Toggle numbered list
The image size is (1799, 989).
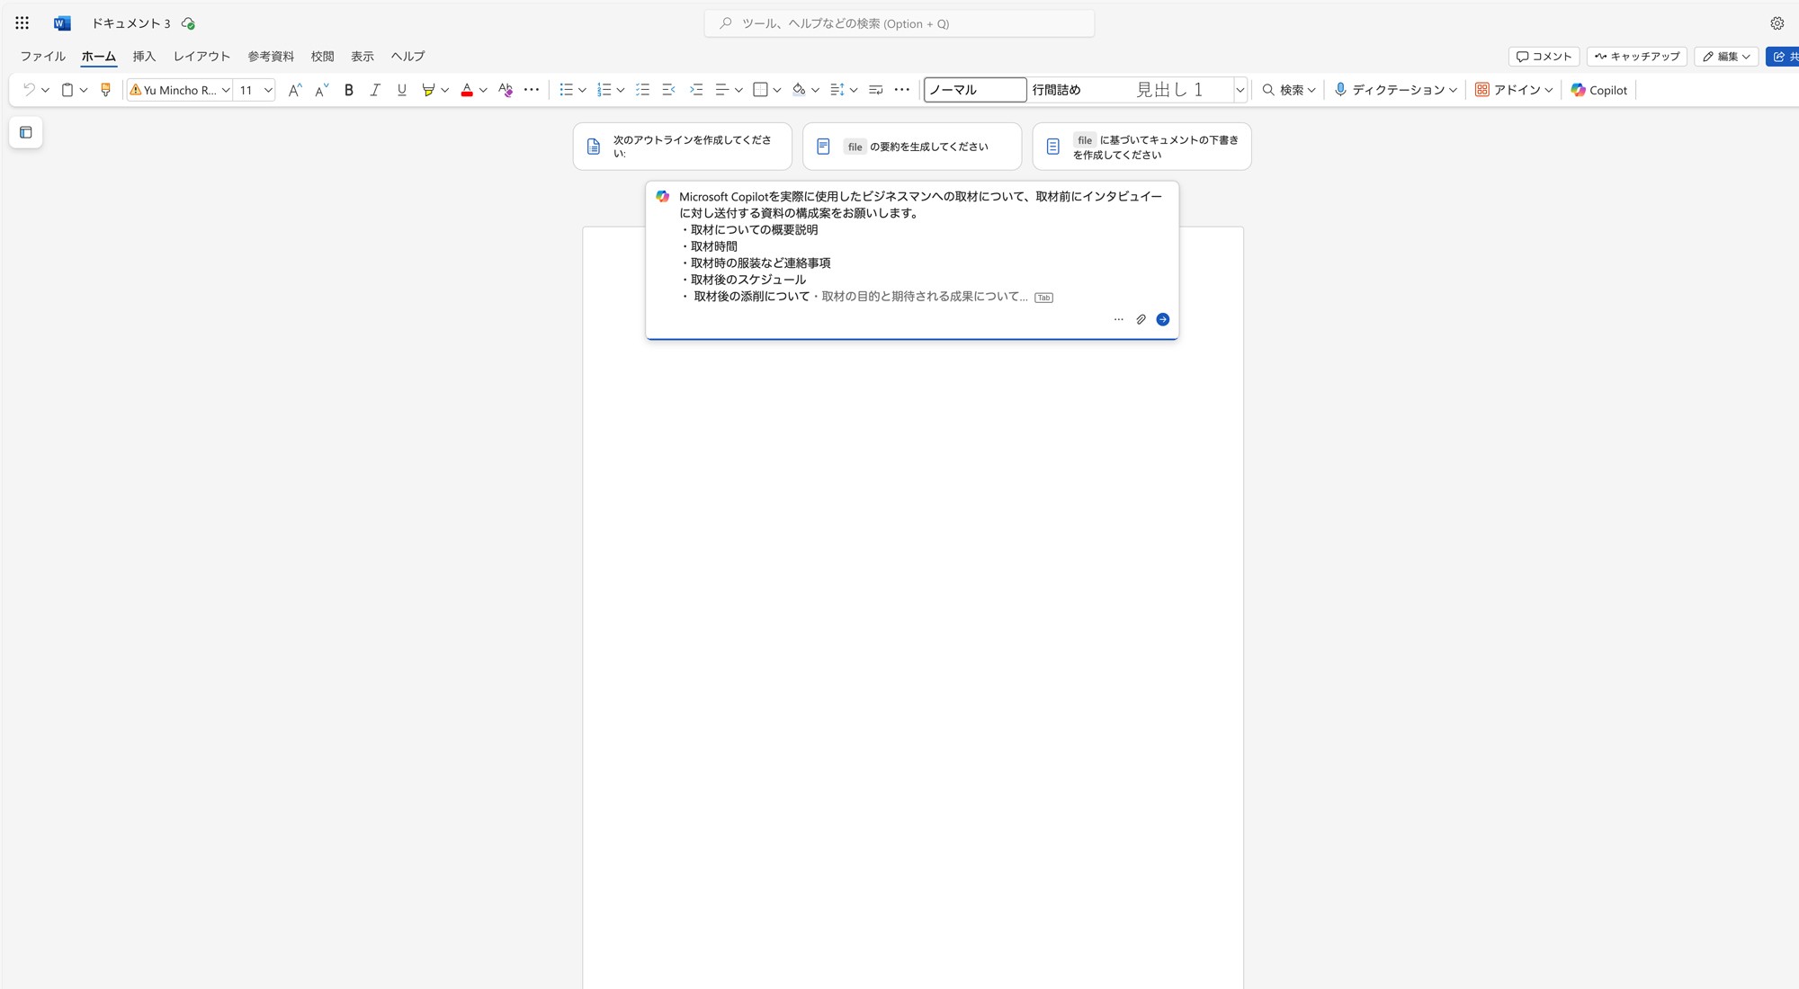(x=604, y=90)
